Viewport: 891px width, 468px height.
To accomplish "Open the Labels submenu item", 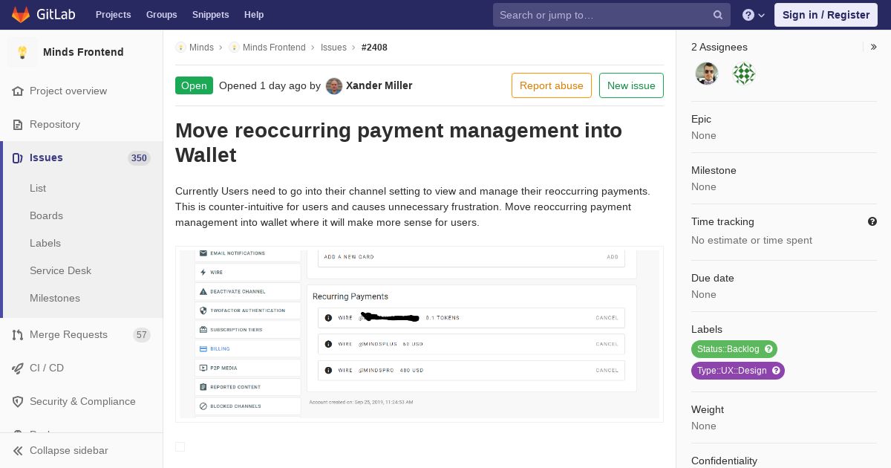I will [45, 243].
